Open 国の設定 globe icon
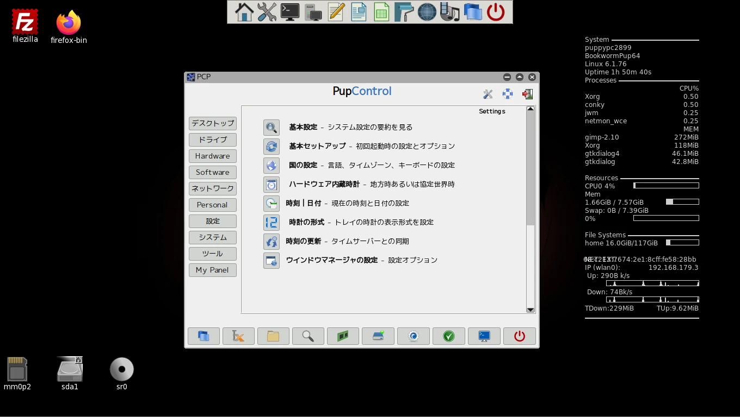 tap(271, 166)
